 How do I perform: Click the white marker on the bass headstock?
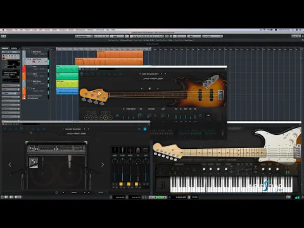pos(99,94)
